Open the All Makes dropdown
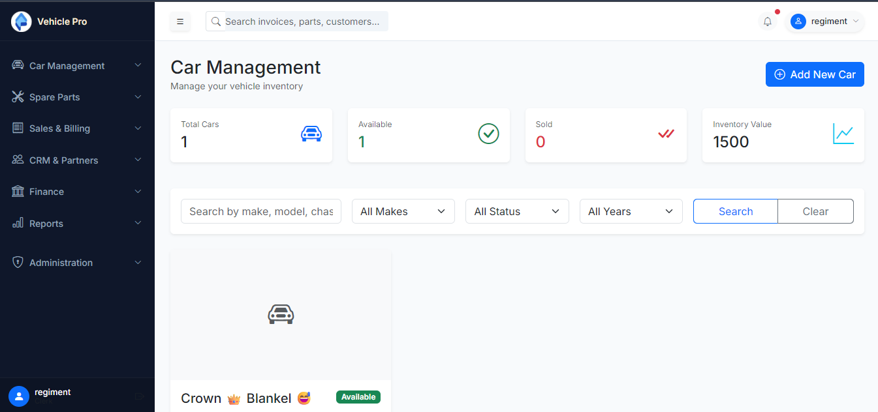Viewport: 878px width, 412px height. click(403, 211)
